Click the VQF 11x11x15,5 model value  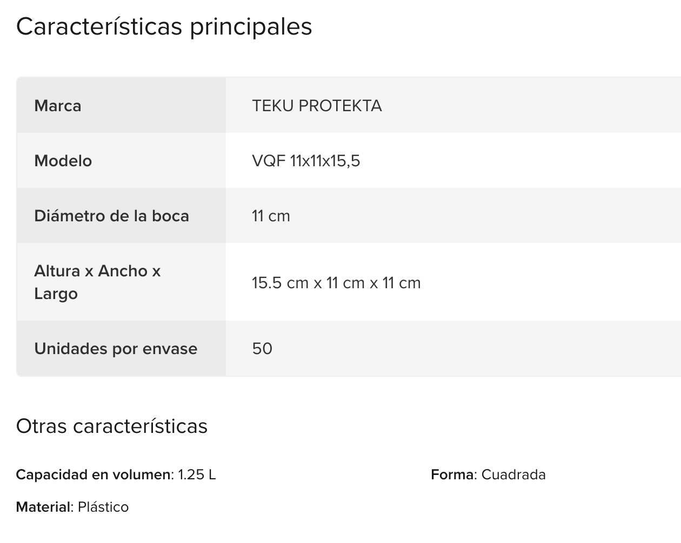pos(306,161)
